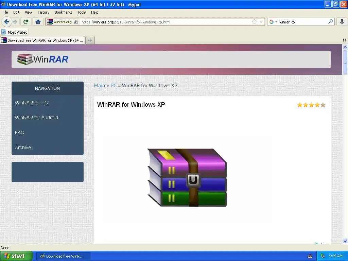The image size is (348, 261).
Task: Click the Mypal raccoon title bar icon
Action: 3,4
